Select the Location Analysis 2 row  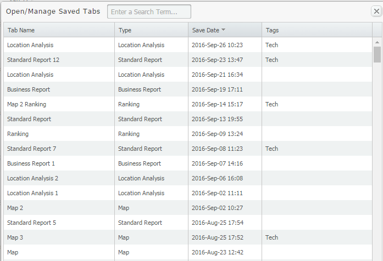[188, 178]
